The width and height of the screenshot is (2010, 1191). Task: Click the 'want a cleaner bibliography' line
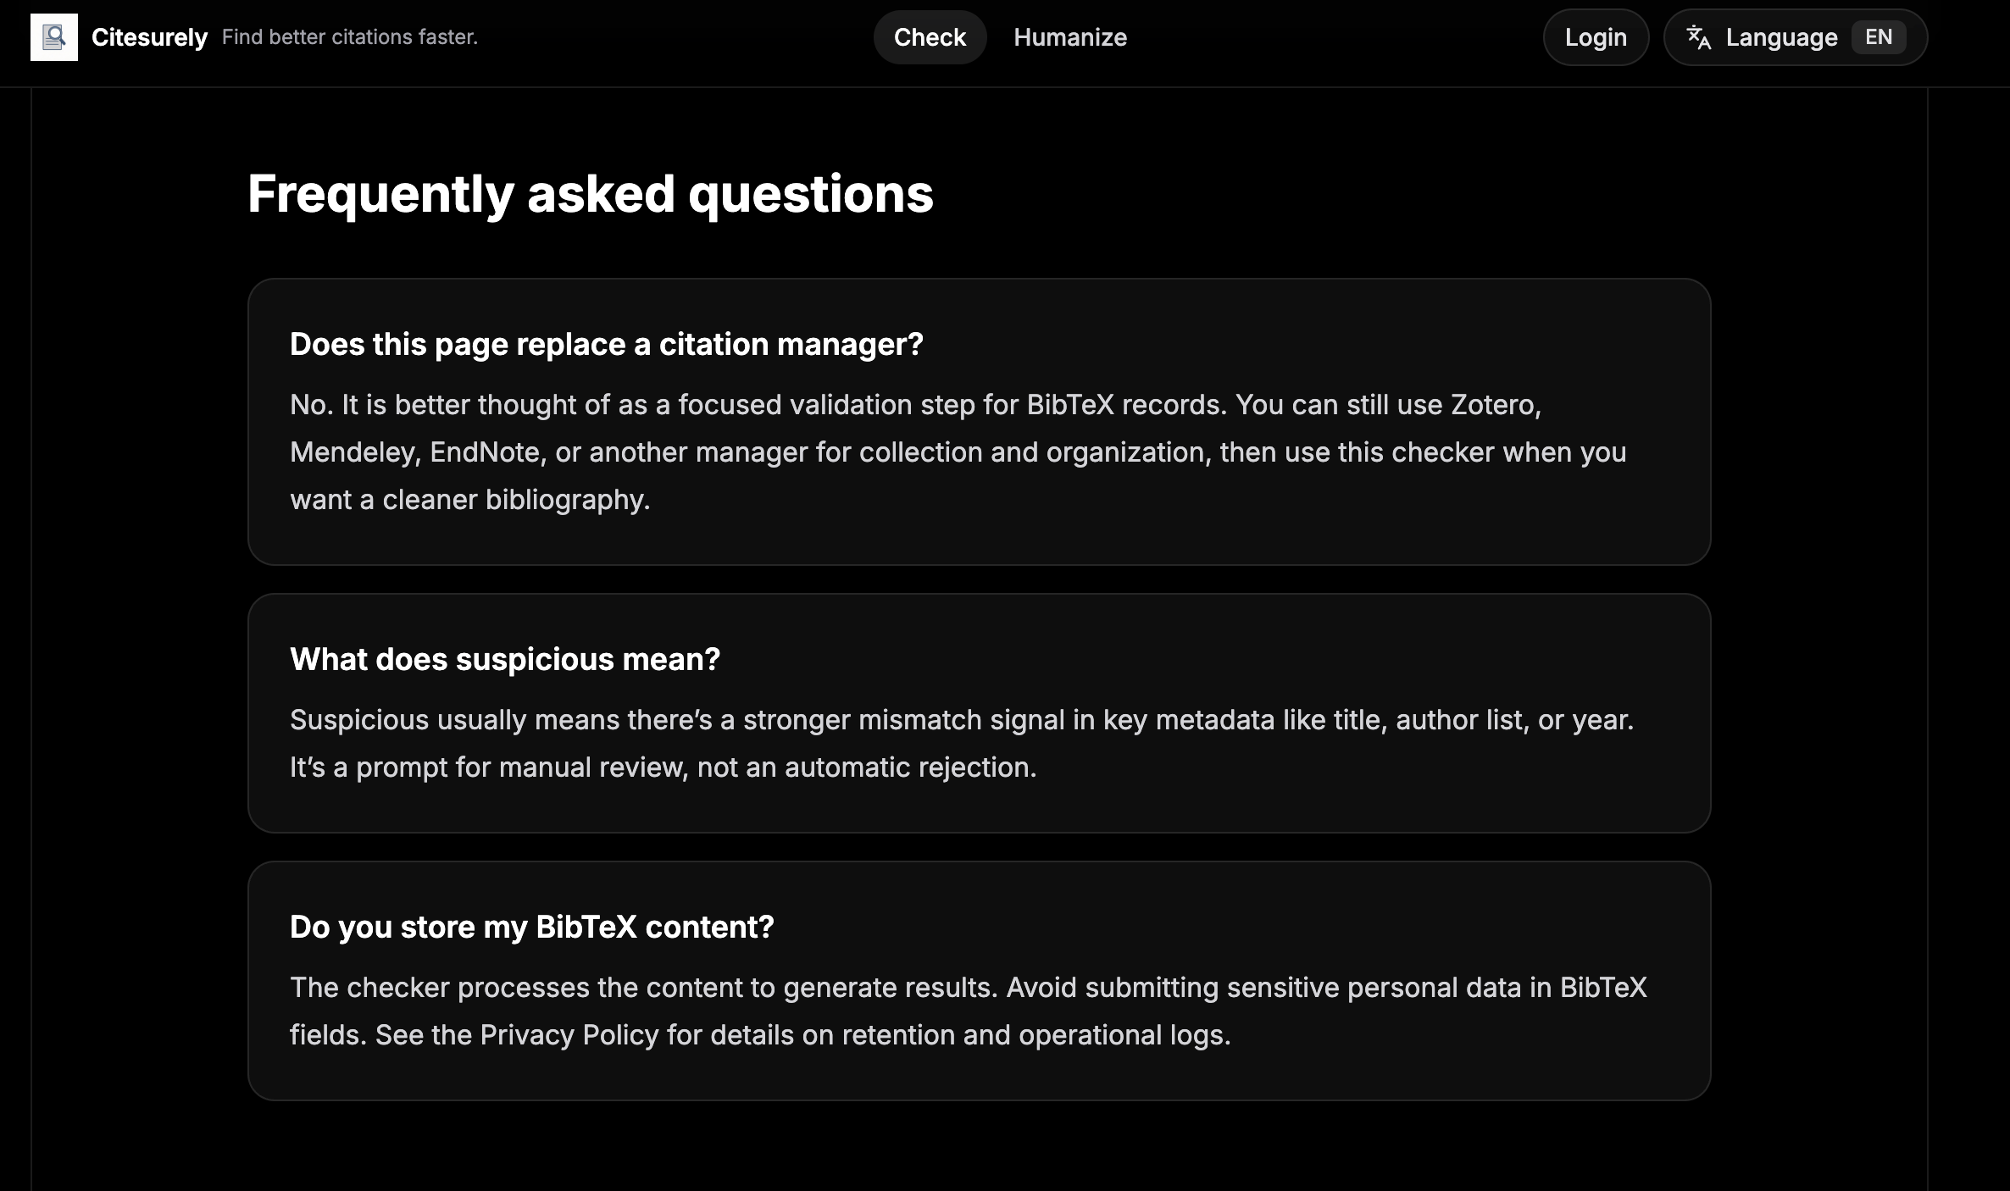[469, 500]
